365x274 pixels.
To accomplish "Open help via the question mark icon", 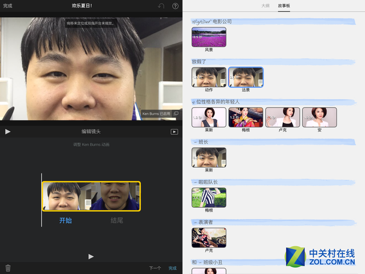I will (x=175, y=6).
